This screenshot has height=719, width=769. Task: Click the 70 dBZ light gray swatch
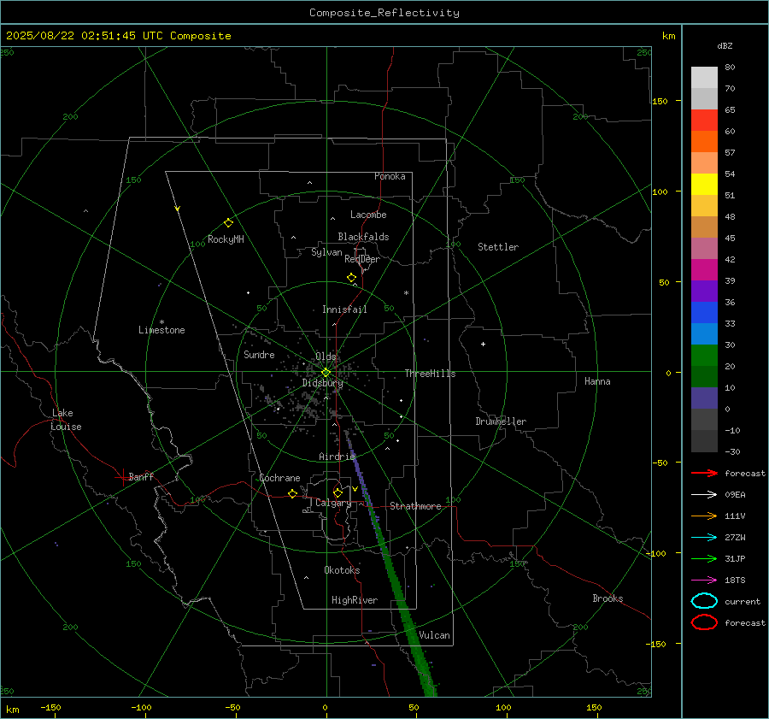[x=704, y=98]
